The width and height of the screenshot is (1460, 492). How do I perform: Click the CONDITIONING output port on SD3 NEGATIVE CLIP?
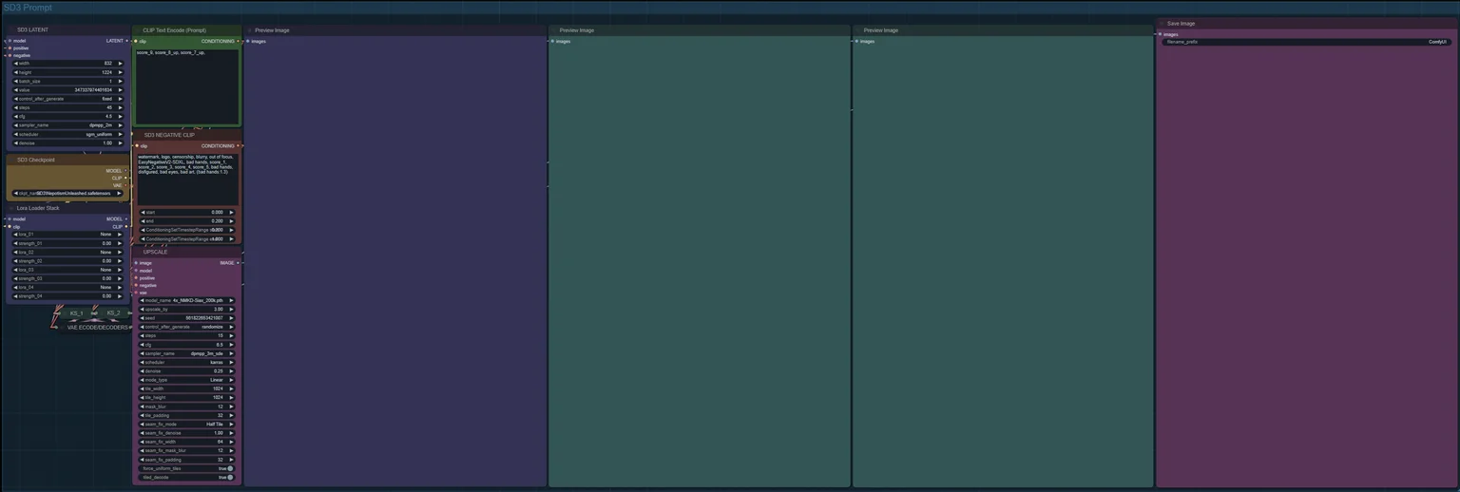(238, 146)
